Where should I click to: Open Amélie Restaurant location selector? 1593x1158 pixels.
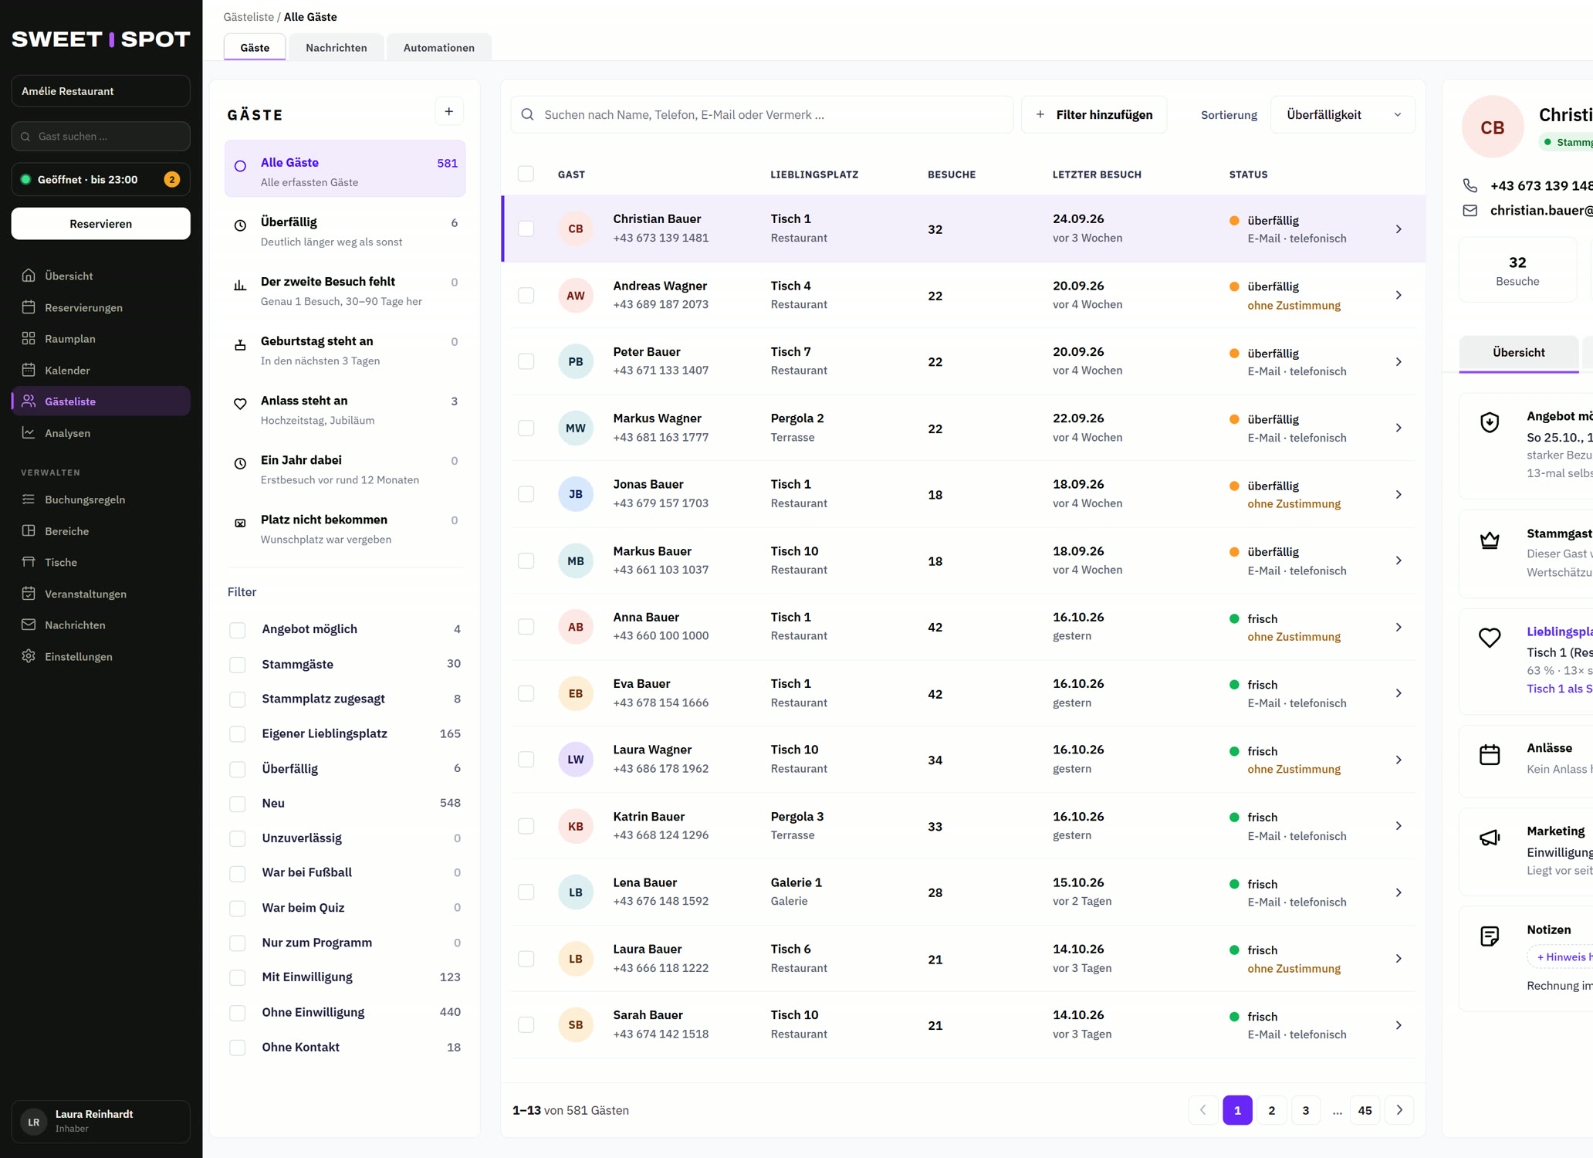coord(100,91)
